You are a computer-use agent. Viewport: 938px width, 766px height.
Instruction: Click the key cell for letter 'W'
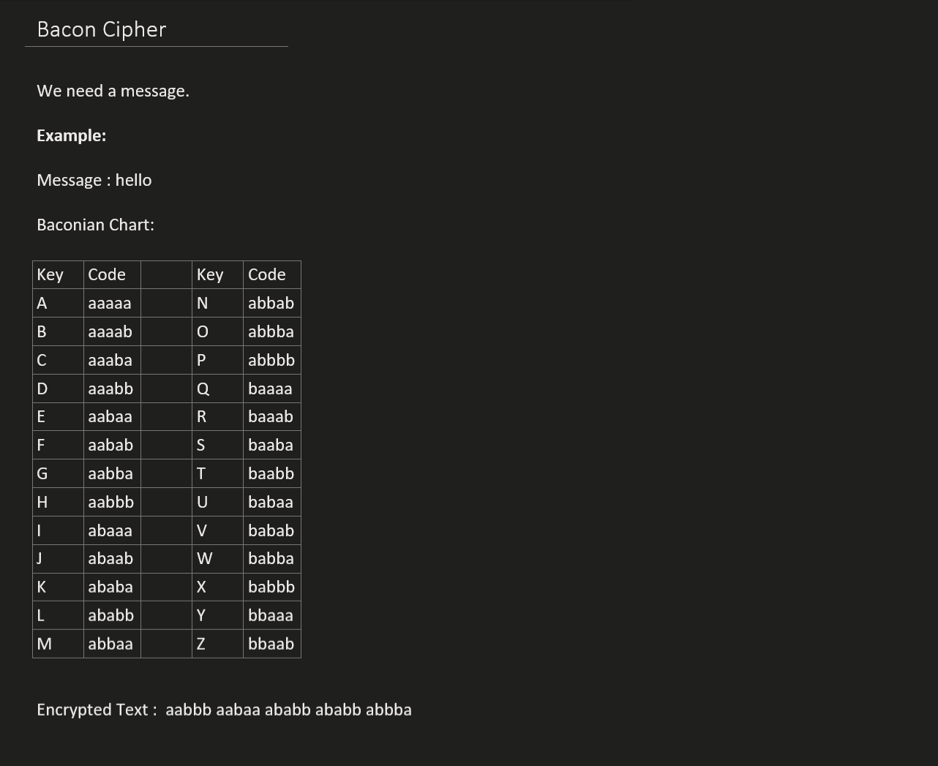[218, 558]
